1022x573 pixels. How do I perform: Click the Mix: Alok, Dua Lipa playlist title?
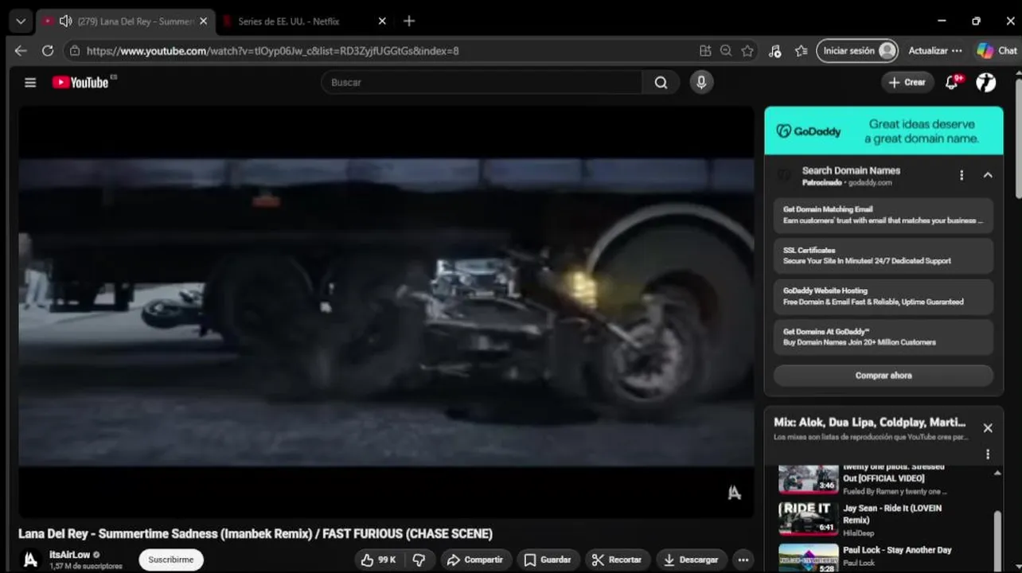coord(870,423)
